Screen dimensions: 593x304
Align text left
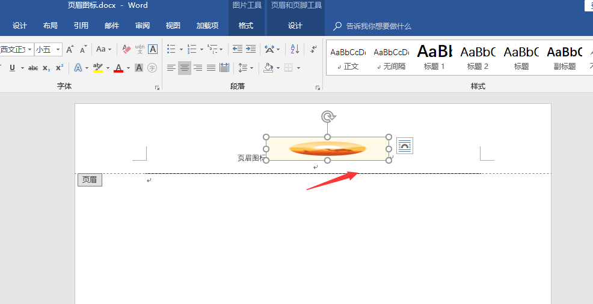pyautogui.click(x=171, y=68)
